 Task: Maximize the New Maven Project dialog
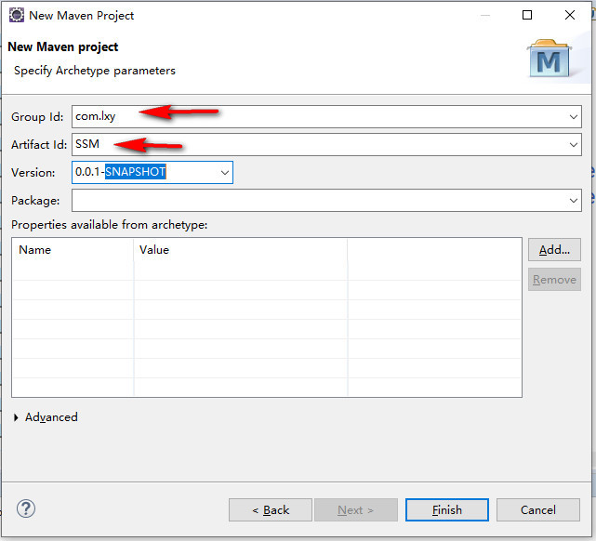tap(527, 15)
